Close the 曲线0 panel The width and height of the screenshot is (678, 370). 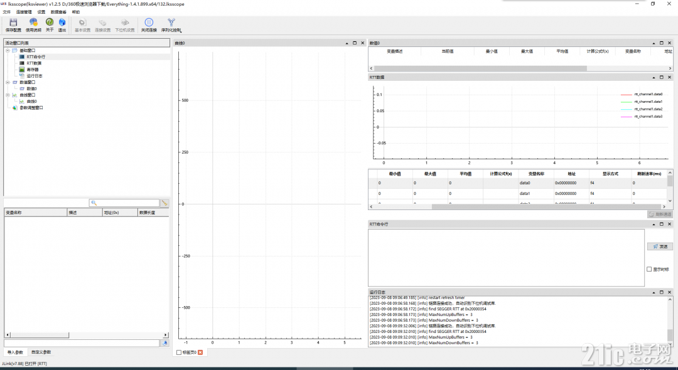tap(363, 43)
